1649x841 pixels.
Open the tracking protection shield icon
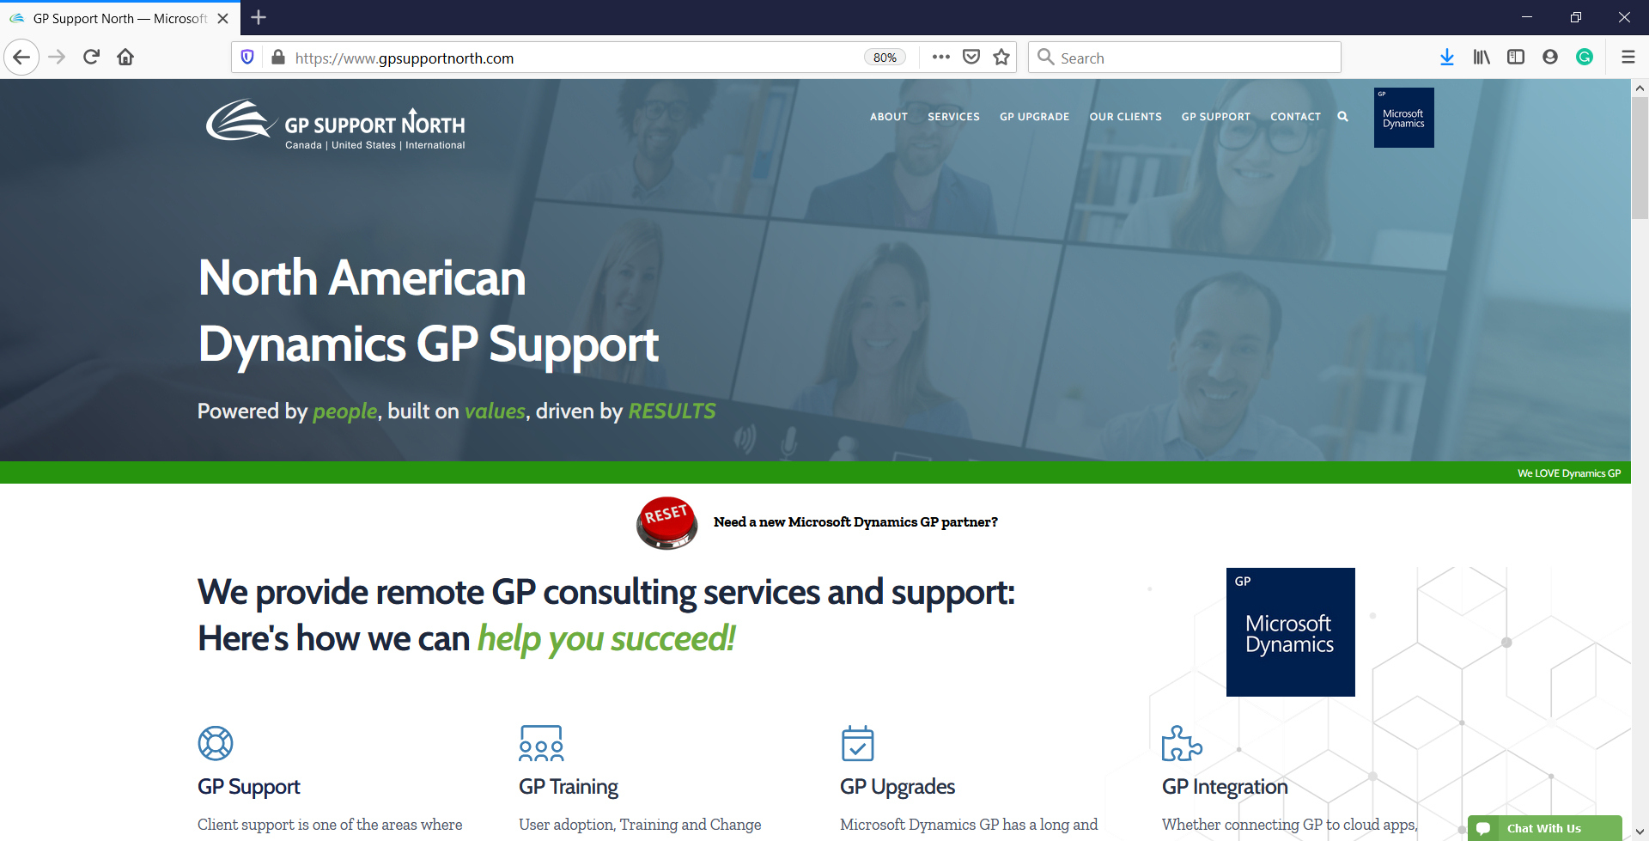click(x=247, y=58)
